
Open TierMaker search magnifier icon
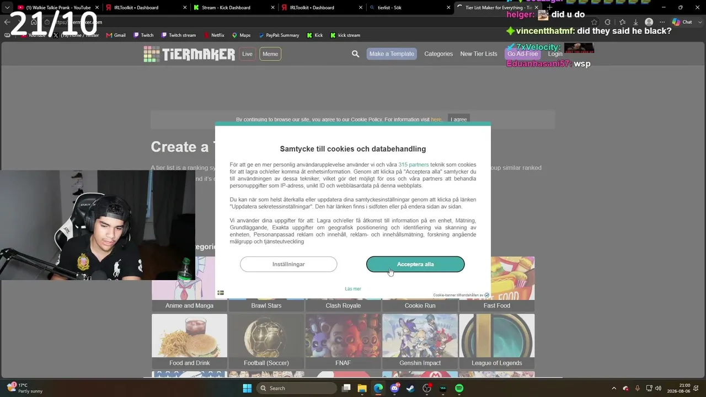pyautogui.click(x=355, y=54)
